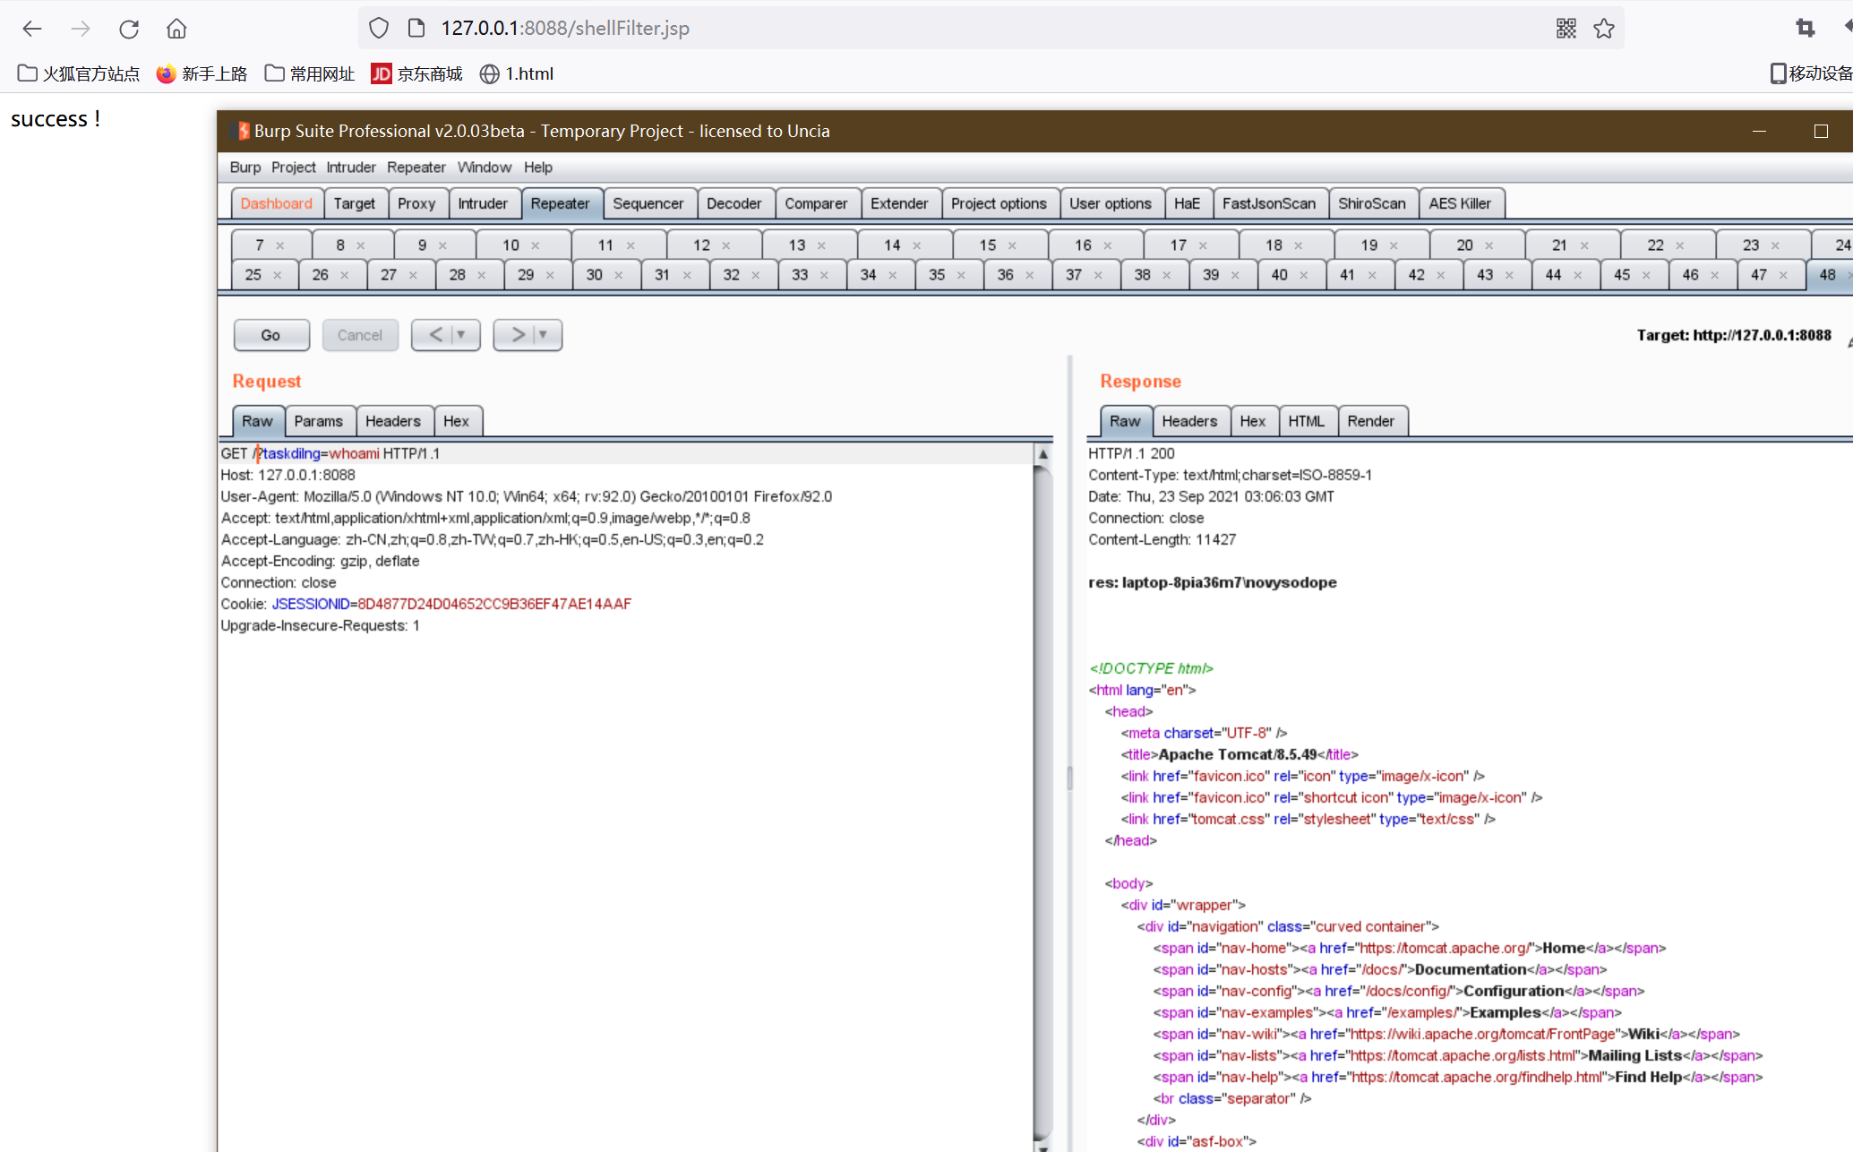The image size is (1853, 1152).
Task: Open the 1.html bookmark
Action: [517, 73]
